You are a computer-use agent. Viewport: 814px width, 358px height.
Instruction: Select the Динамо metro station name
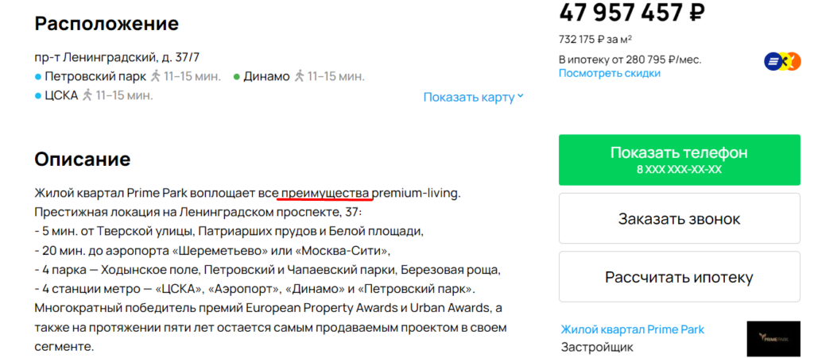coord(266,77)
